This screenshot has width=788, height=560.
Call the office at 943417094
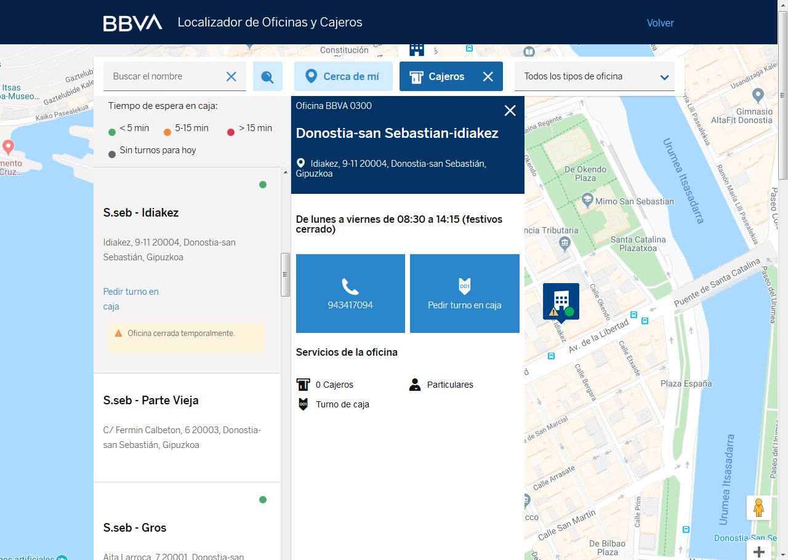[x=350, y=294]
